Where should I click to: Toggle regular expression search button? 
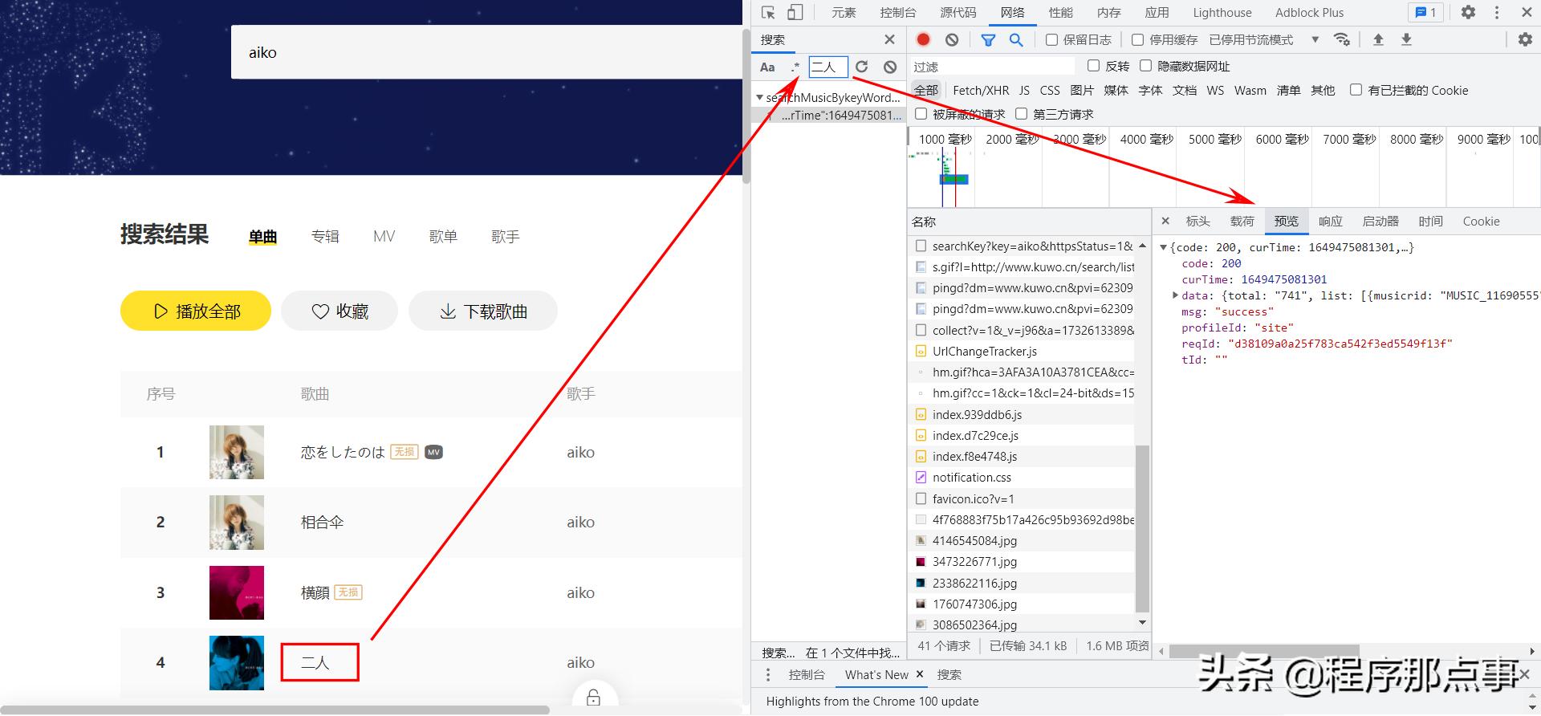tap(795, 67)
